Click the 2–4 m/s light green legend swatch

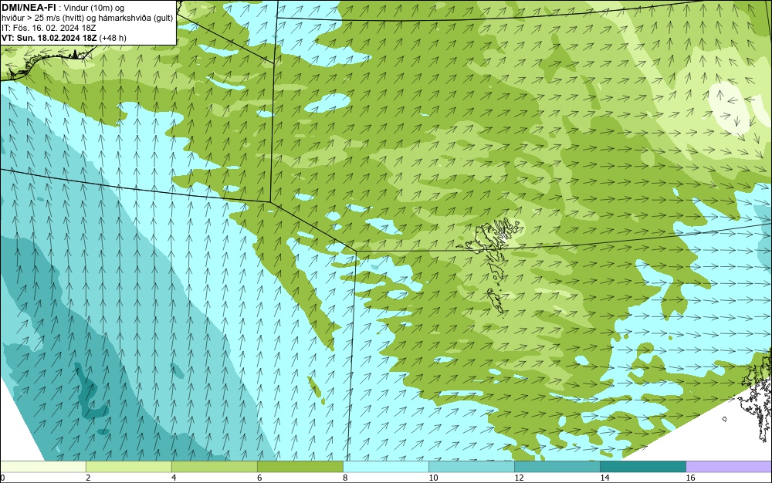point(128,466)
